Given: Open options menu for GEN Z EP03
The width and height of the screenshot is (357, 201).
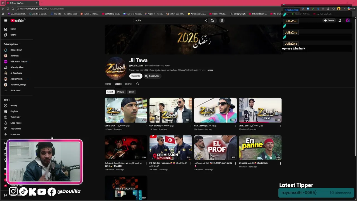Looking at the screenshot, I should [x=191, y=126].
